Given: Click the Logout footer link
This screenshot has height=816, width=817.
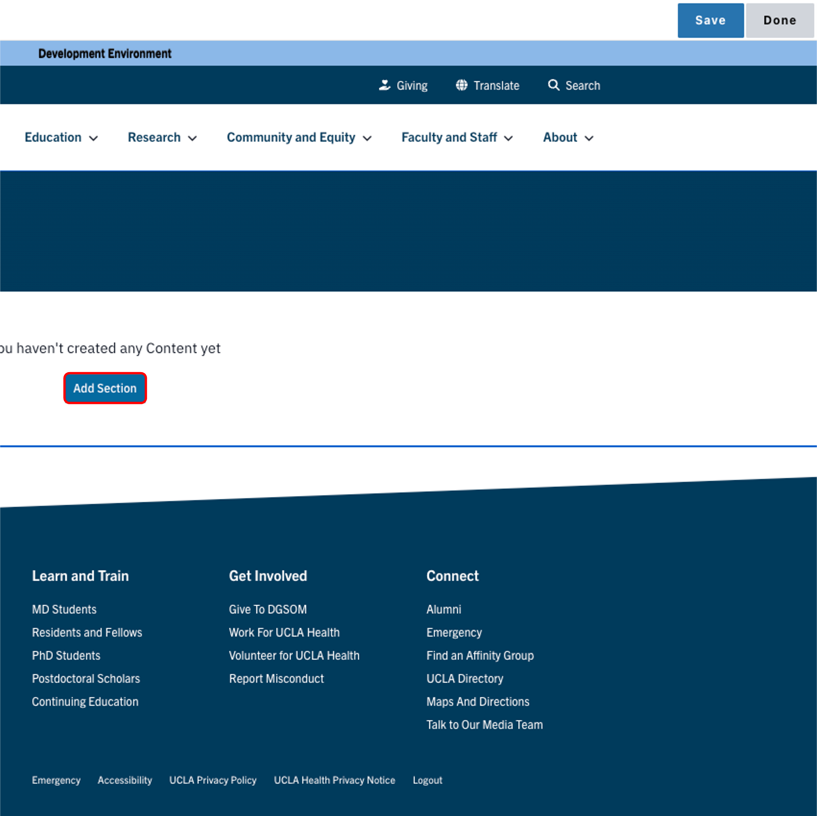Looking at the screenshot, I should [x=427, y=780].
